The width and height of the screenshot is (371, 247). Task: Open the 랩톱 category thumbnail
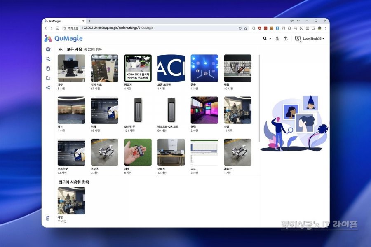237,68
